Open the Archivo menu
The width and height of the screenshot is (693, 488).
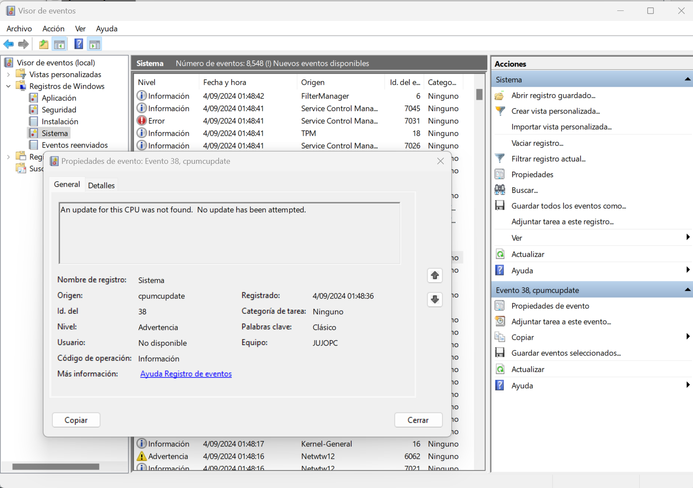tap(19, 29)
